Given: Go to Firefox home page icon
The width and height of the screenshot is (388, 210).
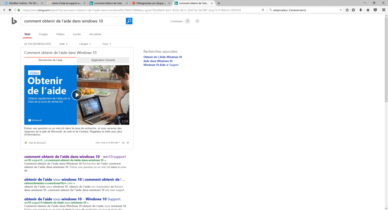Looking at the screenshot, I should pyautogui.click(x=368, y=10).
